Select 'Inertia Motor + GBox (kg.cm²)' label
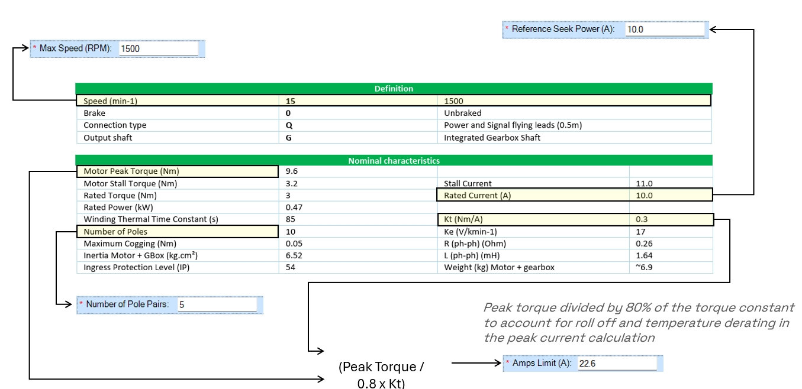This screenshot has width=802, height=389. coord(140,255)
